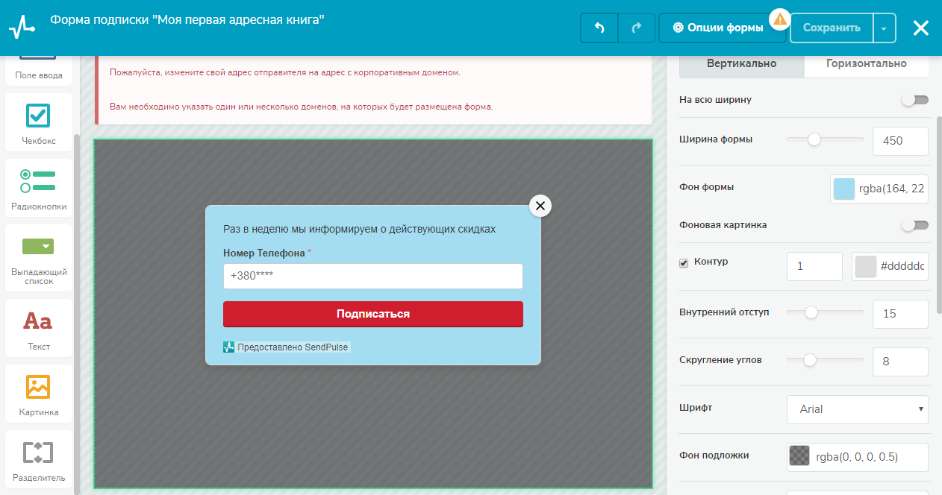Click the right panel vertical scrollbar
This screenshot has width=942, height=495.
click(x=939, y=215)
